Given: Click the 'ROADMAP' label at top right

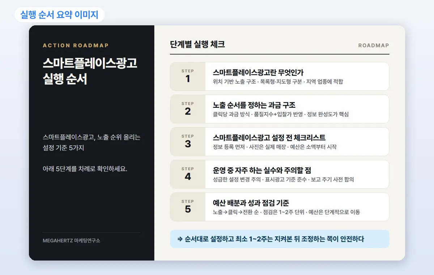Looking at the screenshot, I should pyautogui.click(x=374, y=46).
